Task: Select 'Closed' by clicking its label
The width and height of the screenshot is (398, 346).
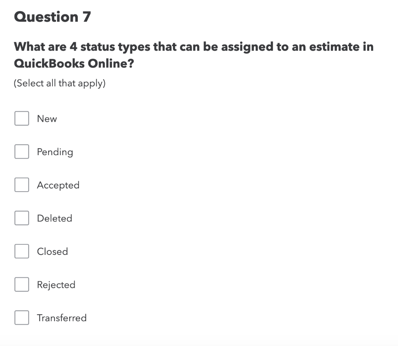Action: click(x=52, y=252)
